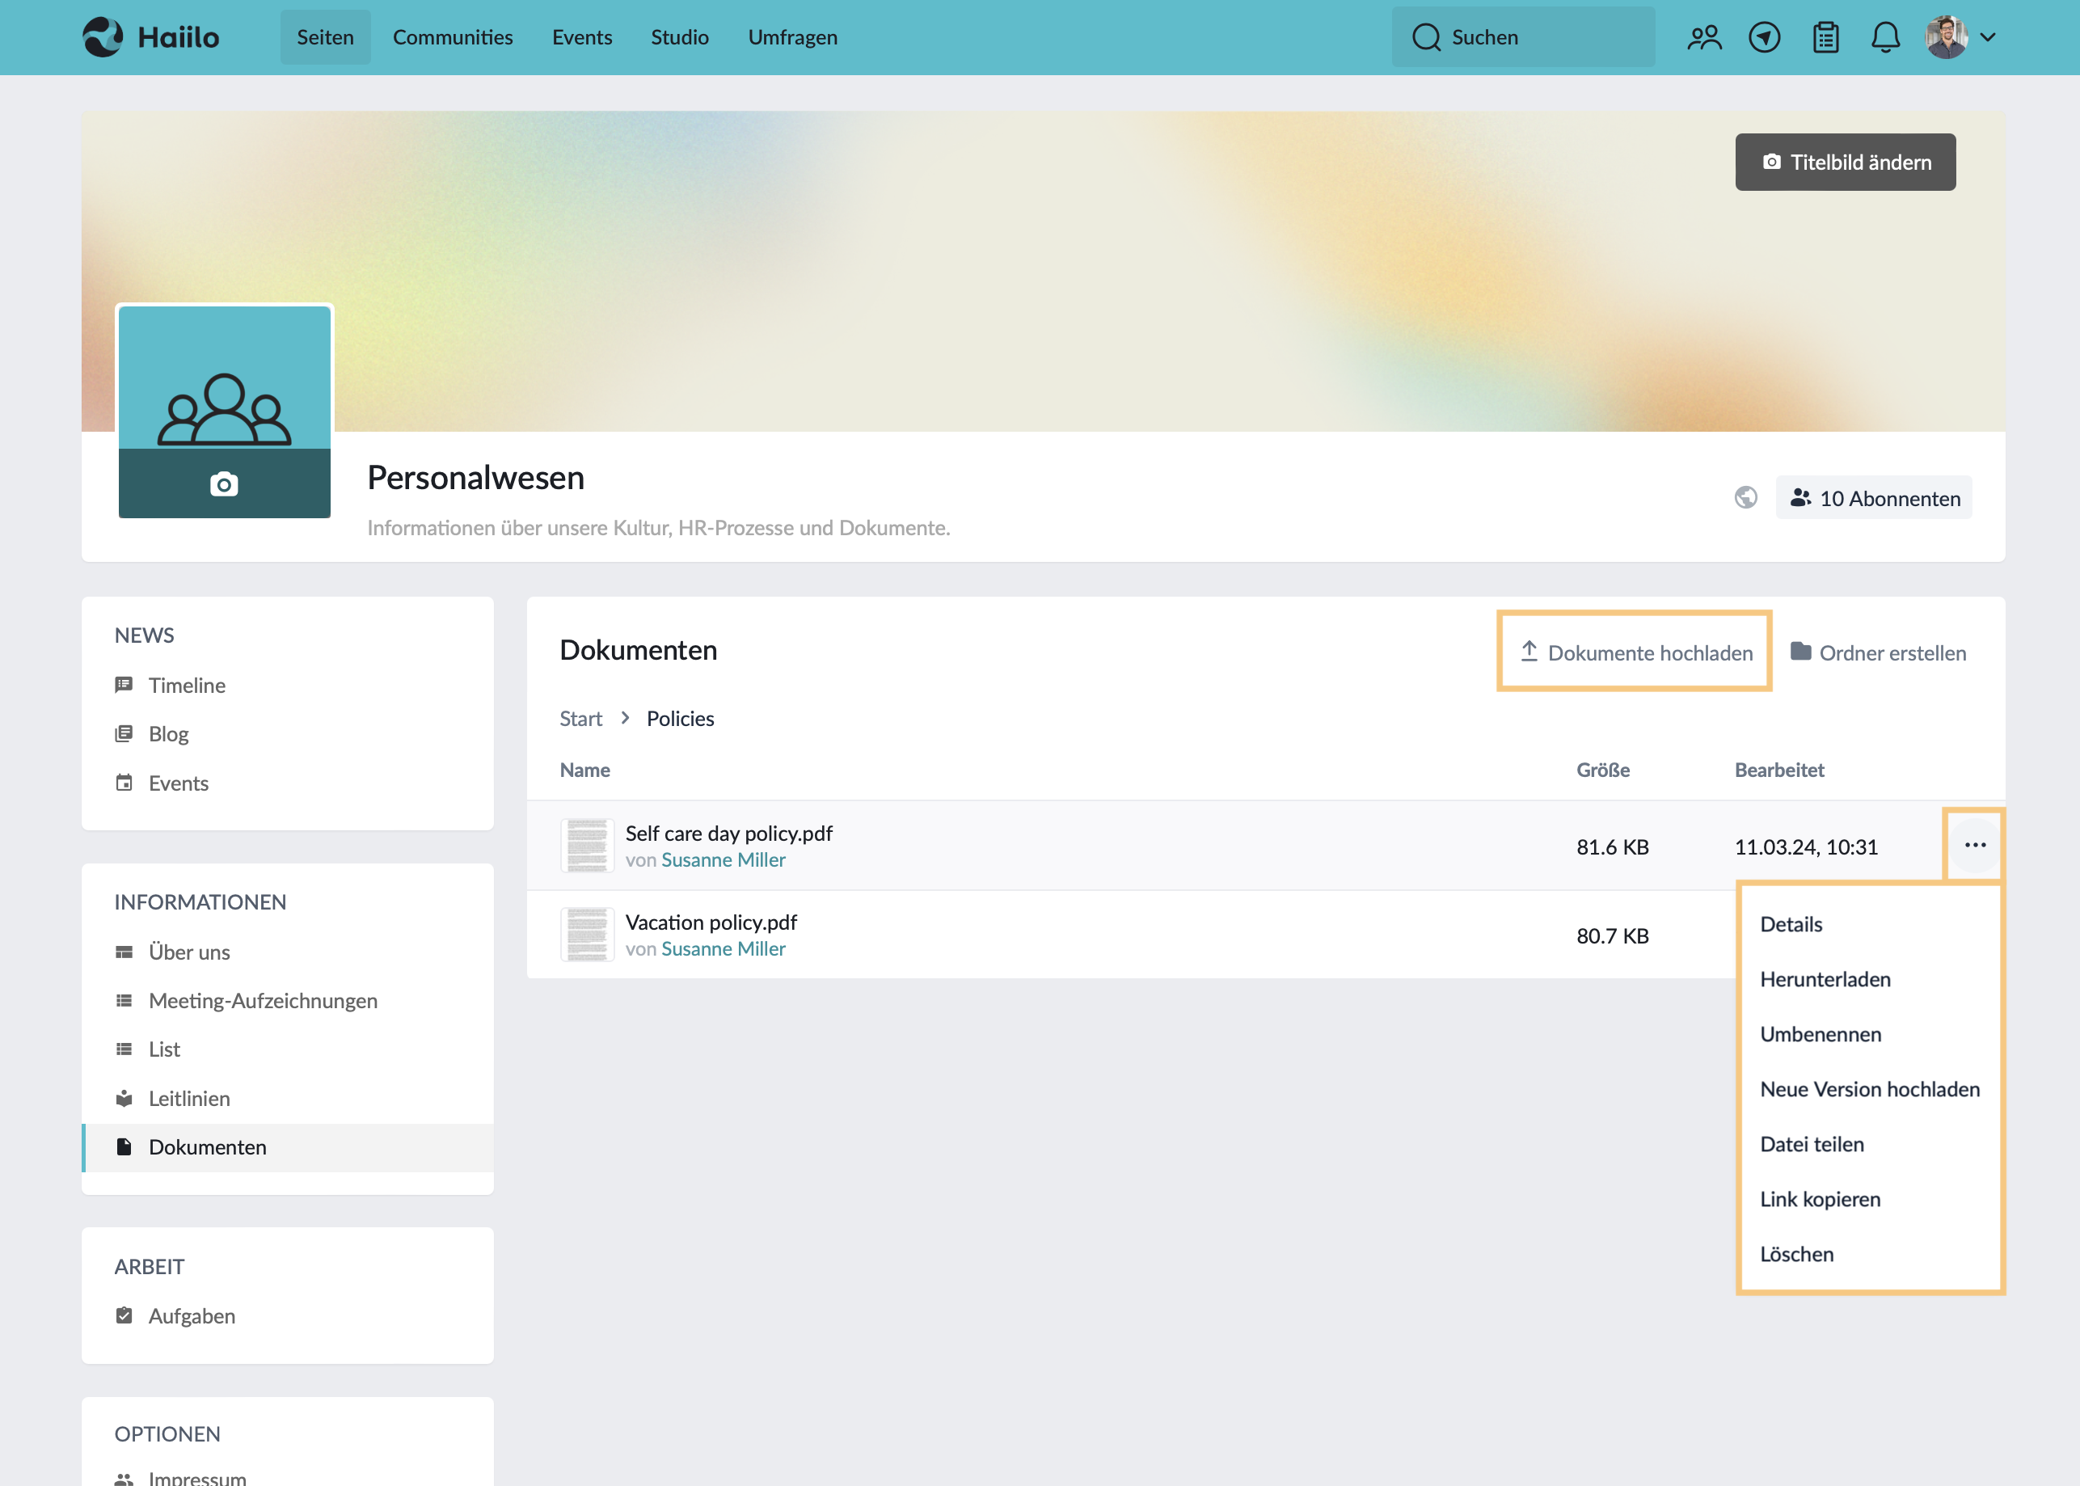Focus the Suchen search field
2080x1486 pixels.
1523,37
